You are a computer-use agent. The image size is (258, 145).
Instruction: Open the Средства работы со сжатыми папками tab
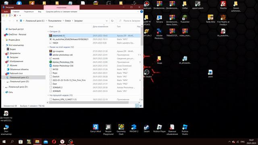point(61,12)
